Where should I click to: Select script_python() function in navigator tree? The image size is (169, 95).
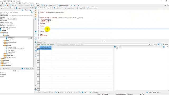(x=11, y=52)
